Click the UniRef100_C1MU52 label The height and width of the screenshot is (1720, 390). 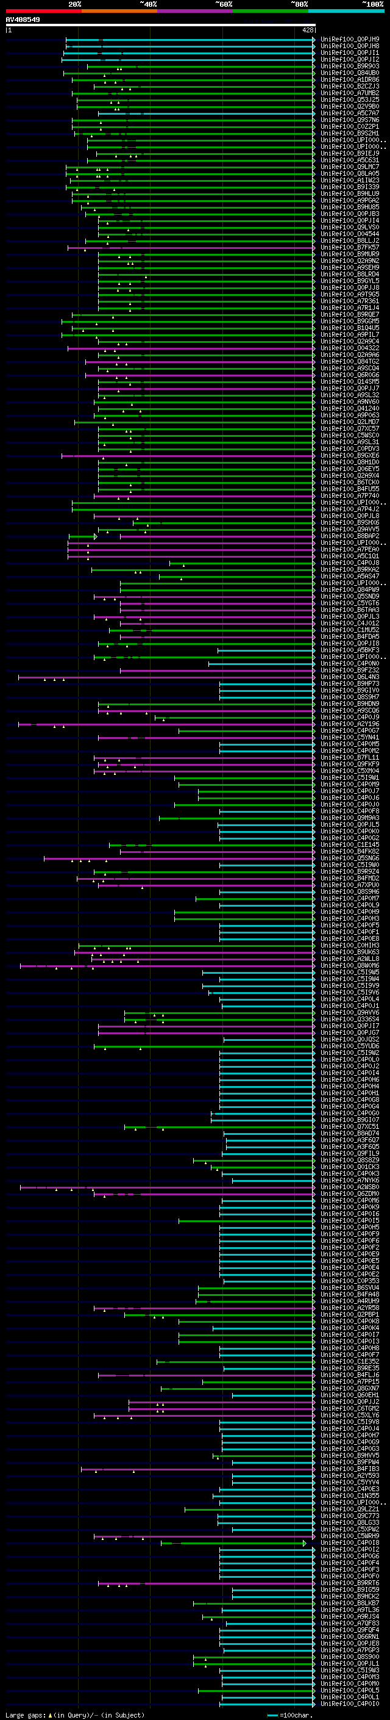pyautogui.click(x=350, y=630)
